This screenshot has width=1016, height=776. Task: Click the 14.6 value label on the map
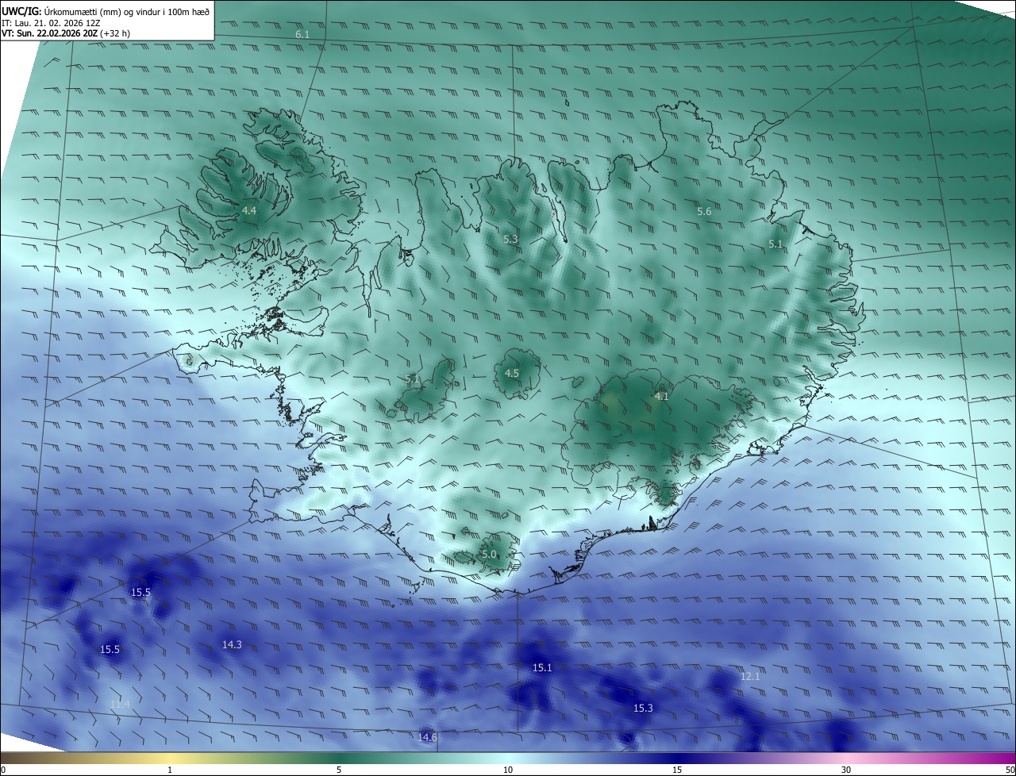pyautogui.click(x=427, y=738)
